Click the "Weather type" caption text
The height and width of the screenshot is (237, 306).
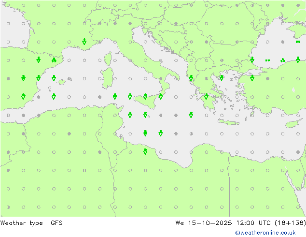[x=21, y=223]
